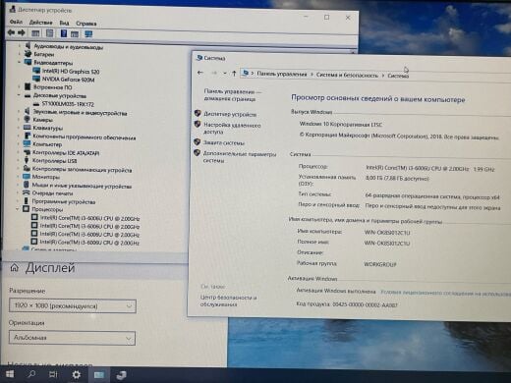Click the Back arrow in Device Manager toolbar
The width and height of the screenshot is (511, 383).
click(11, 32)
